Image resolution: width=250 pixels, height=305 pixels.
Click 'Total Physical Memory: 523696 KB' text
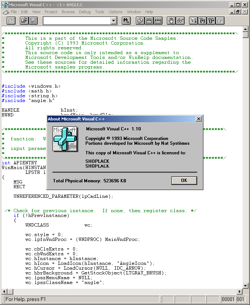click(x=89, y=181)
